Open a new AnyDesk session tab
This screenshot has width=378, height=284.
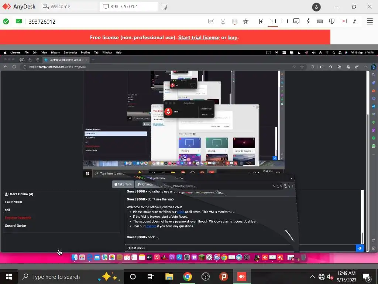164,7
